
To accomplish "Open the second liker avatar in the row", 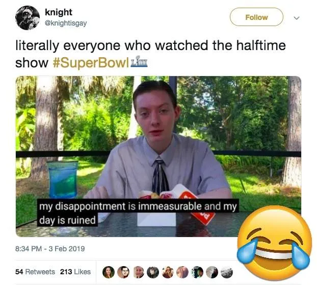I will [123, 272].
